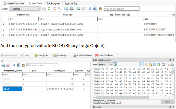Print cell contents via Edit Database Cell printer icon
The height and width of the screenshot is (109, 176).
click(x=172, y=64)
